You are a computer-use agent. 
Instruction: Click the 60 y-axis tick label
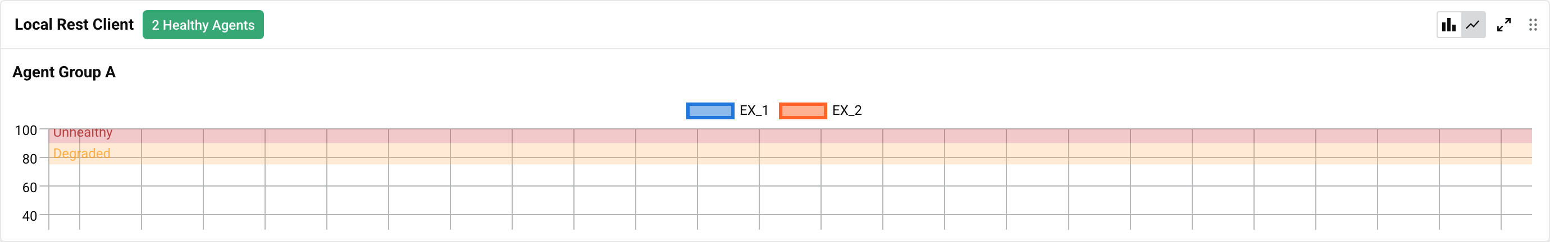click(29, 187)
